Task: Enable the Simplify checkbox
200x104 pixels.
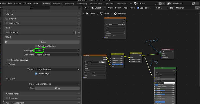Action: tap(7, 19)
